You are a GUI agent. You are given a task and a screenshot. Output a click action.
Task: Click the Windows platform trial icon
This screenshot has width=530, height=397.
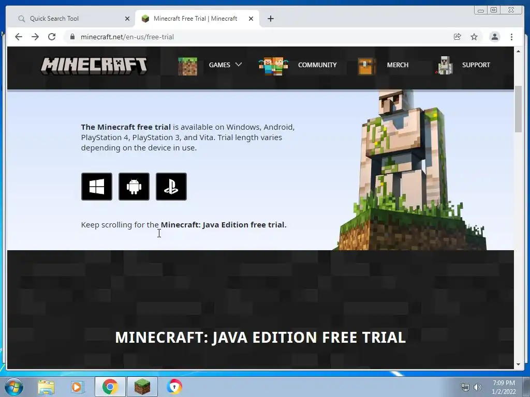[97, 187]
